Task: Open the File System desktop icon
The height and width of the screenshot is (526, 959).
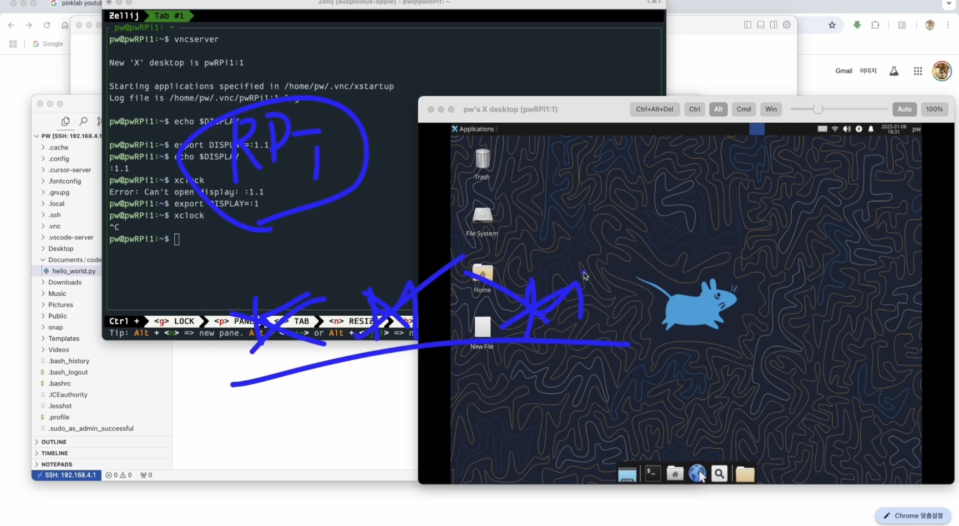Action: [482, 216]
